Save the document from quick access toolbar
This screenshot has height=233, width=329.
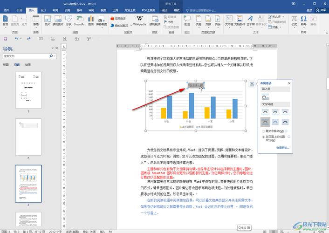click(6, 39)
